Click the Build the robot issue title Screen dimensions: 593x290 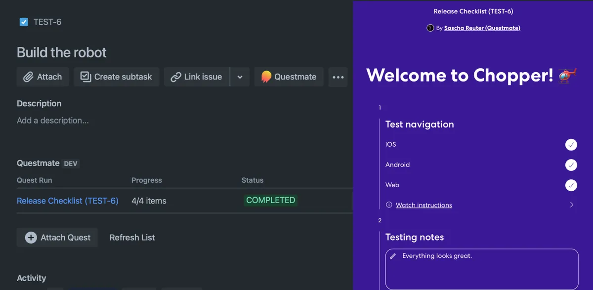(x=62, y=52)
